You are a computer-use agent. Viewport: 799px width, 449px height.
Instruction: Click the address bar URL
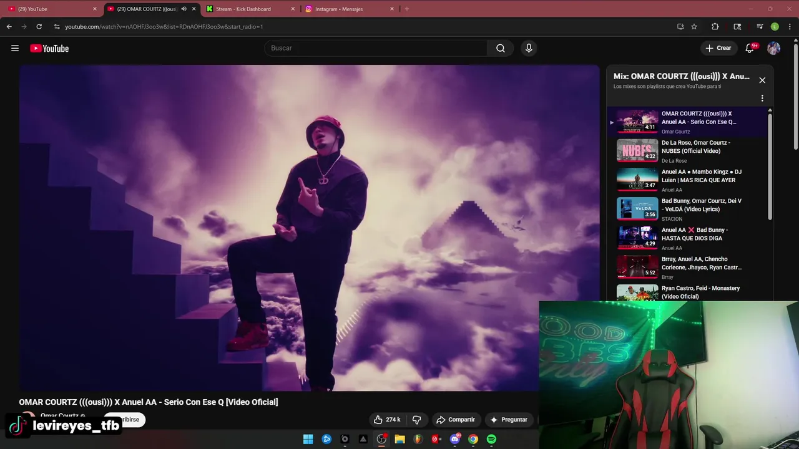(x=164, y=27)
